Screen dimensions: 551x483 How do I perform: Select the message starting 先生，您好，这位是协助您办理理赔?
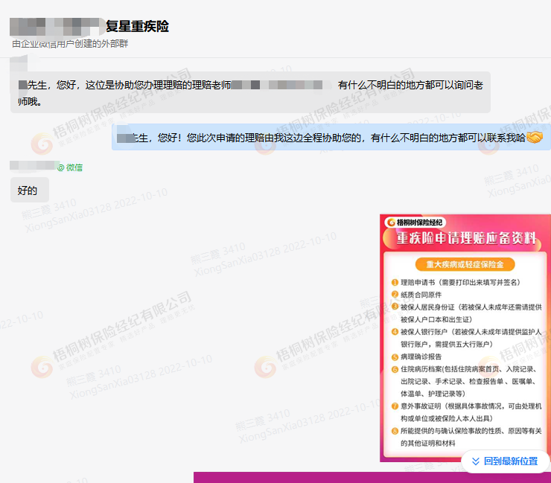(250, 92)
